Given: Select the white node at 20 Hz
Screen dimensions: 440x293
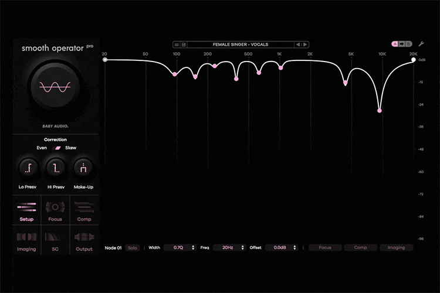Looking at the screenshot, I should (105, 60).
